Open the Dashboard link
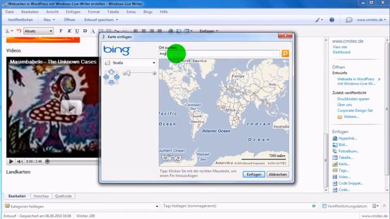 (x=341, y=52)
